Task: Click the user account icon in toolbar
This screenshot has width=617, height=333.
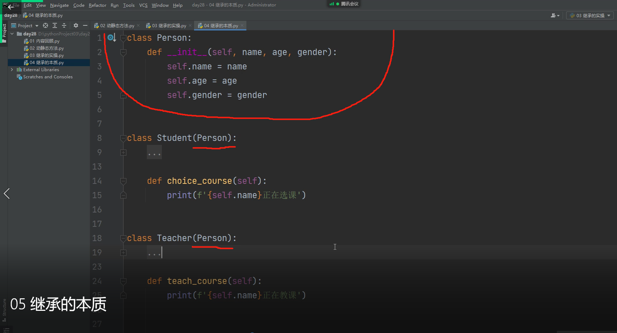Action: 555,15
